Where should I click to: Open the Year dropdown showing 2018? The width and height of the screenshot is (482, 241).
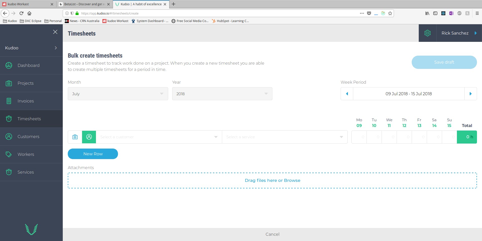222,94
